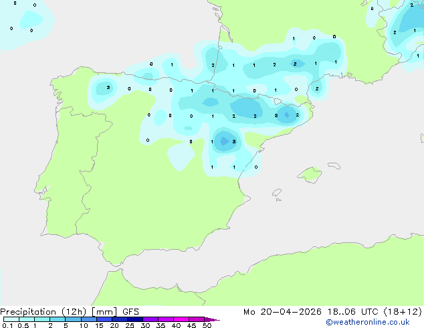Click the "Mo 20-04-2026 18..06 UTC (18+12)" timestamp
The image size is (424, 328).
coord(332,312)
